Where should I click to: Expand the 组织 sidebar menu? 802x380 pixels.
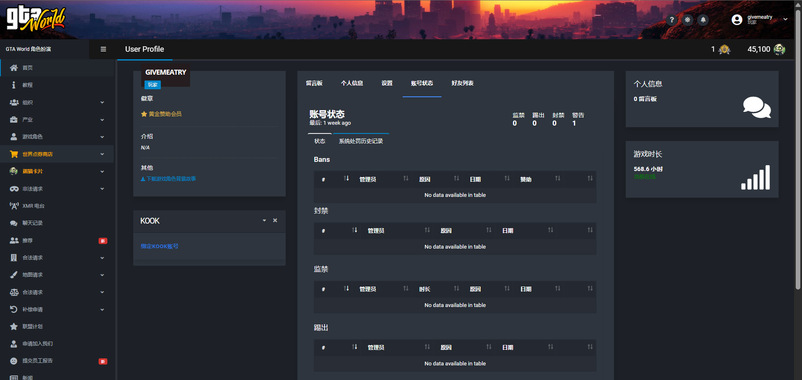57,102
